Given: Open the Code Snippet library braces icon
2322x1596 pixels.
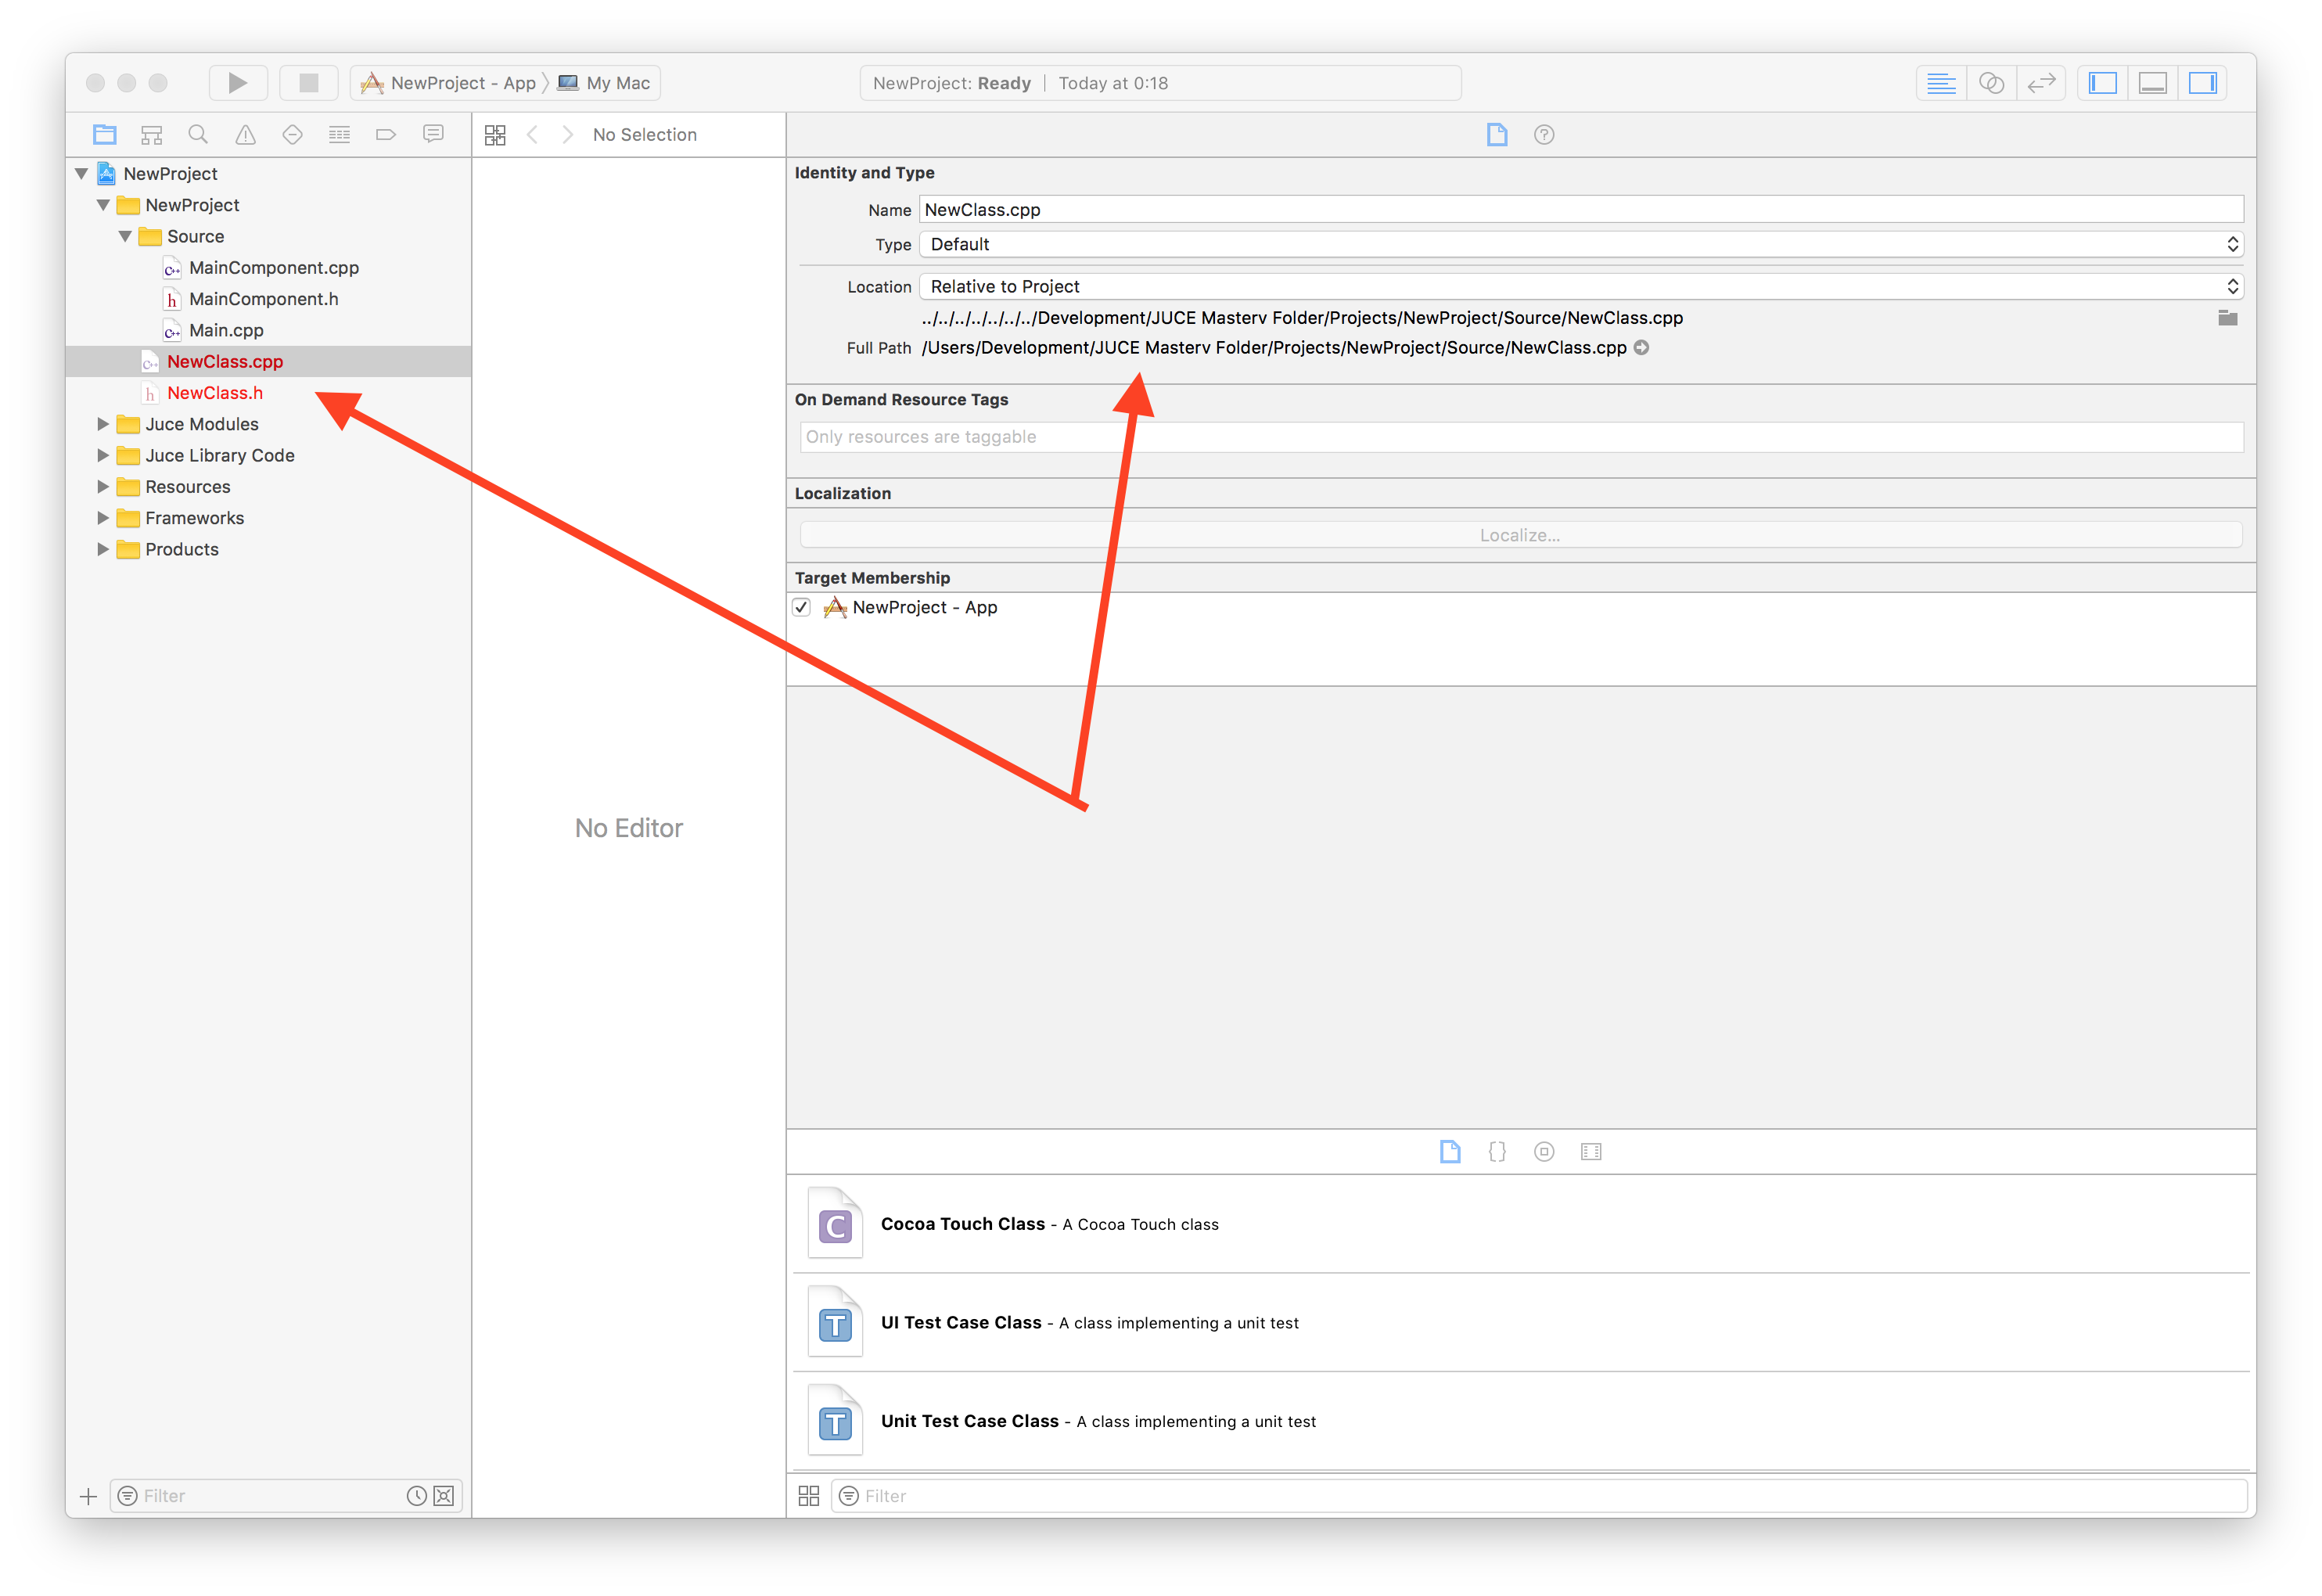Looking at the screenshot, I should click(x=1496, y=1151).
